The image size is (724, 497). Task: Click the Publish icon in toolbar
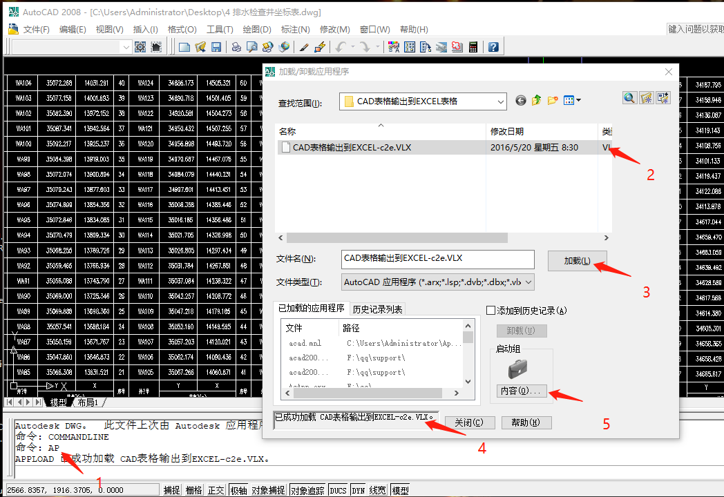click(x=268, y=47)
